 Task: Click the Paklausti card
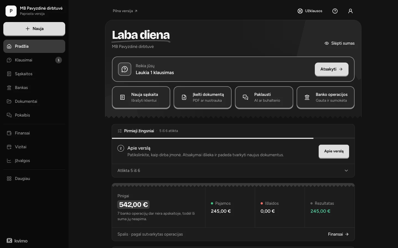pos(264,97)
